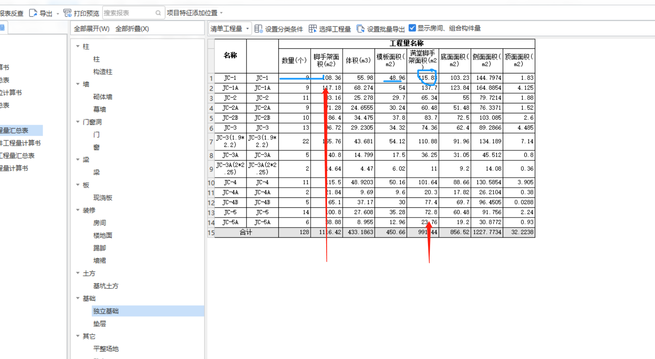Screen dimensions: 655x359
Task: Click 设置批量导出 button label
Action: pyautogui.click(x=386, y=29)
